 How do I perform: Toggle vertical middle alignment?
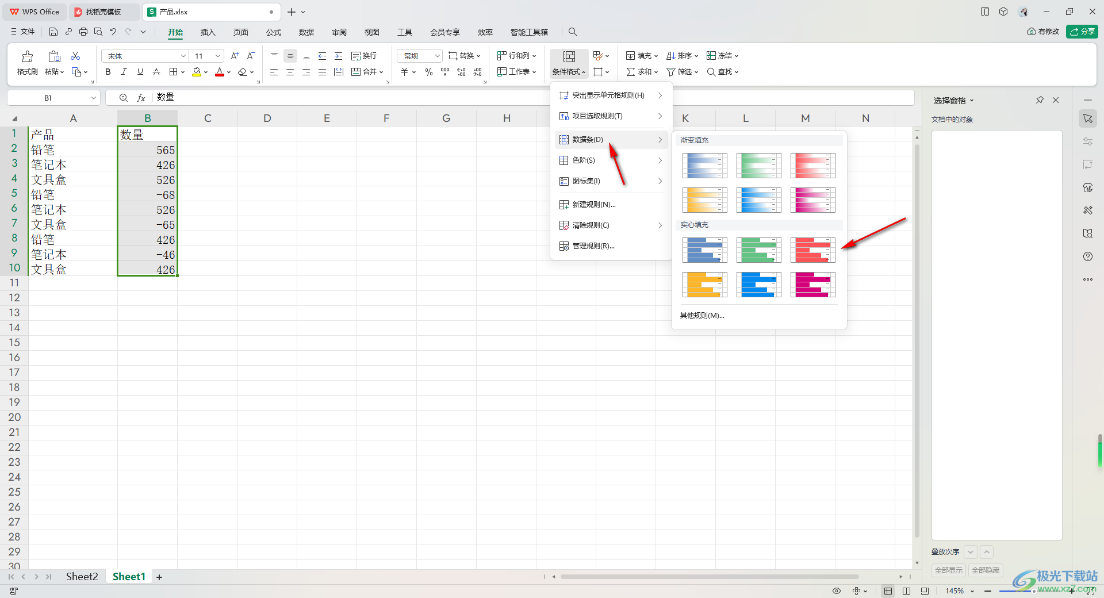(290, 56)
